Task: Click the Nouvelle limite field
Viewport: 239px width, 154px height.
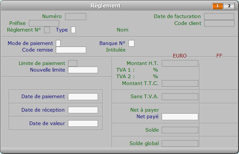Action: [x=83, y=70]
